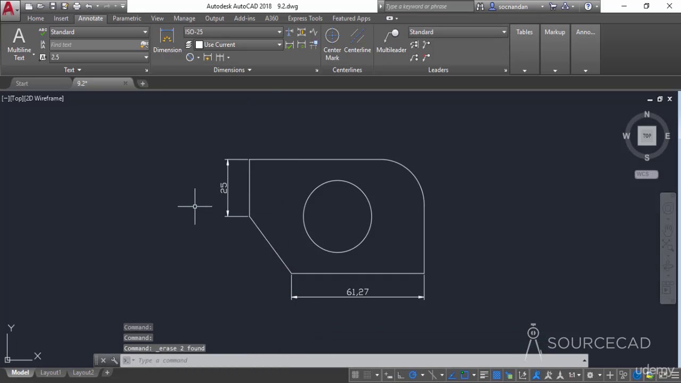Switch to the Layout1 tab
The width and height of the screenshot is (681, 383).
coord(51,372)
